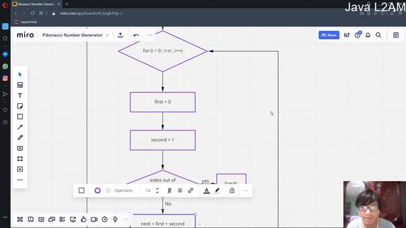Open text alignment options
Viewport: 406px width, 228px height.
[180, 191]
